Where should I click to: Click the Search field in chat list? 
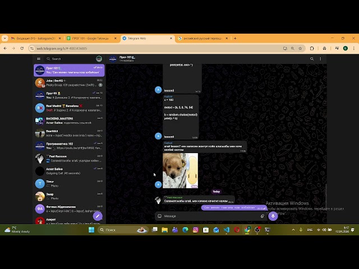pyautogui.click(x=70, y=58)
